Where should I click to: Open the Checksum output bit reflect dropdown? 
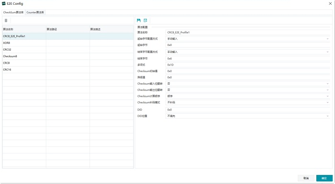pos(248,90)
